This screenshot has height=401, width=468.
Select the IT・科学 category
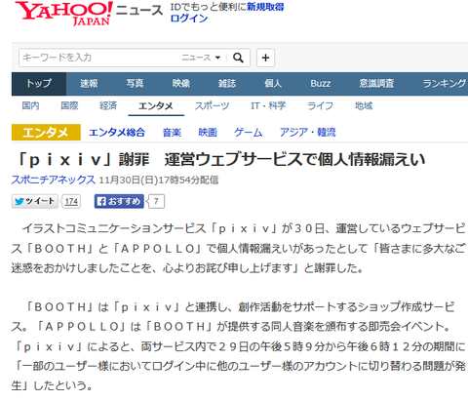[x=268, y=105]
